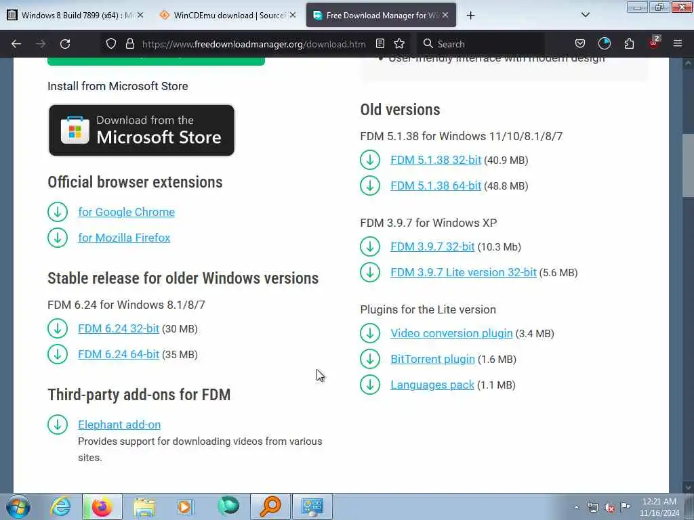Click download icon beside for Mozilla Firefox
694x520 pixels.
pos(58,238)
